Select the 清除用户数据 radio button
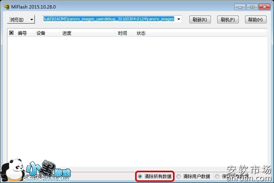 [x=179, y=176]
